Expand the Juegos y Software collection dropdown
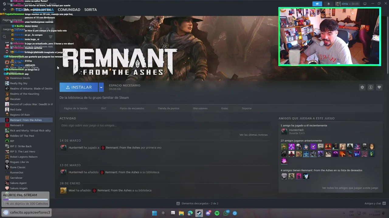The width and height of the screenshot is (389, 218). pos(34,29)
